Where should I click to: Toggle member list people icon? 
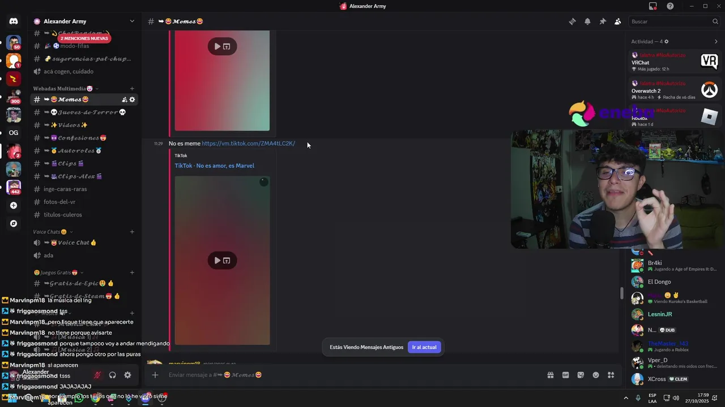618,21
